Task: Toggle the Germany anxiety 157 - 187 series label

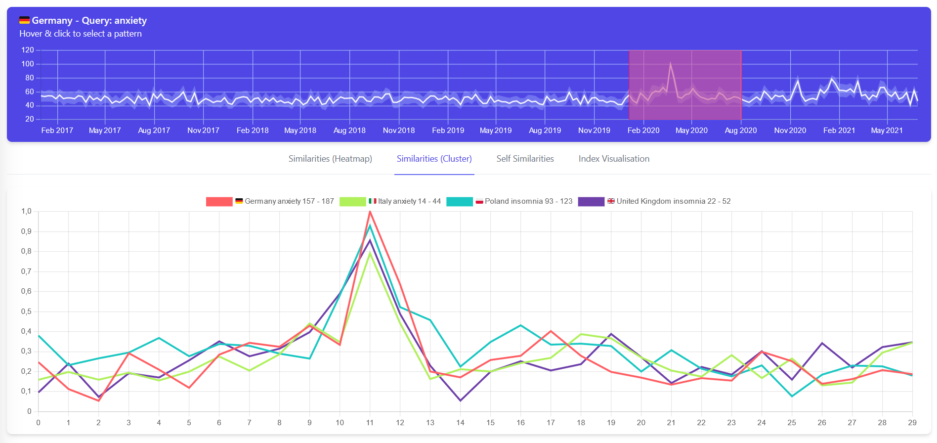Action: tap(289, 201)
